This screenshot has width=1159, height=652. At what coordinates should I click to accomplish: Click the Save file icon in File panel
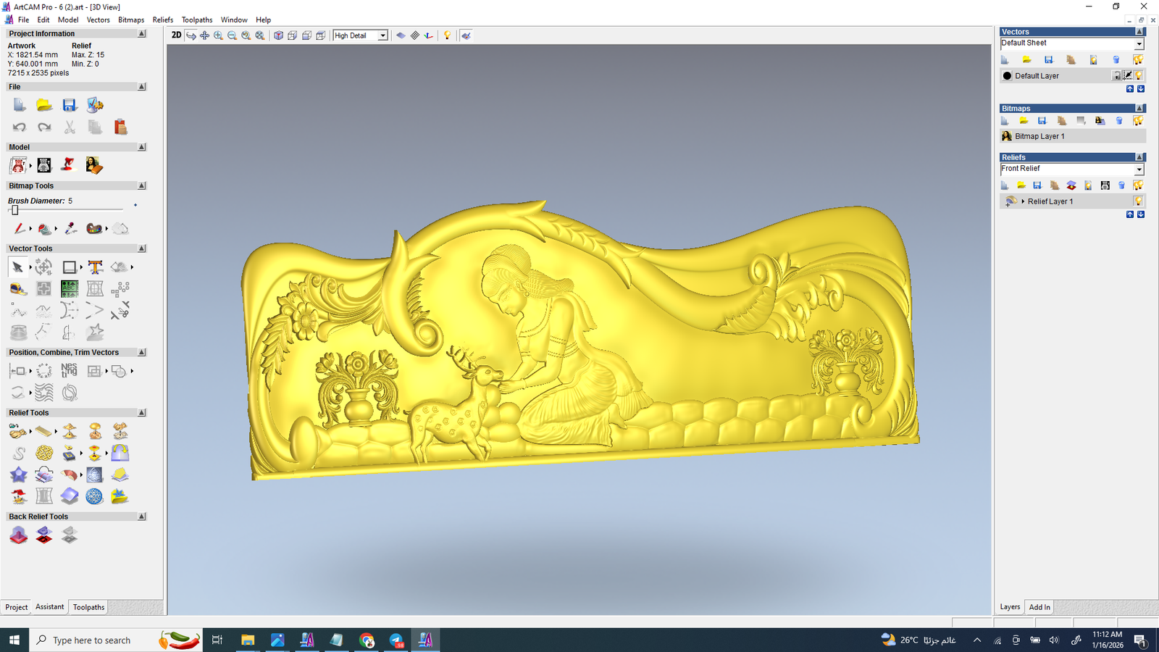point(70,106)
